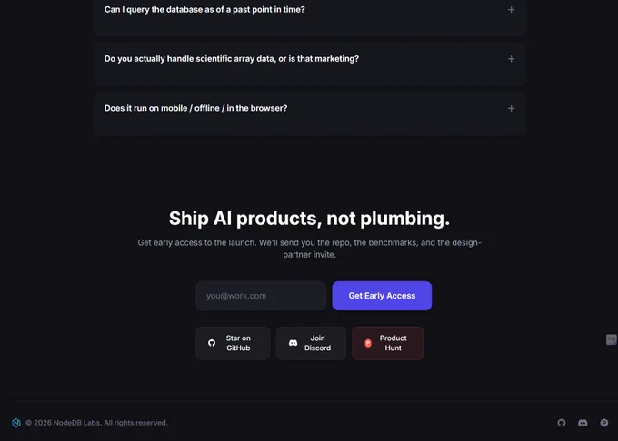618x441 pixels.
Task: Expand the mobile / offline / browser question
Action: coord(511,108)
